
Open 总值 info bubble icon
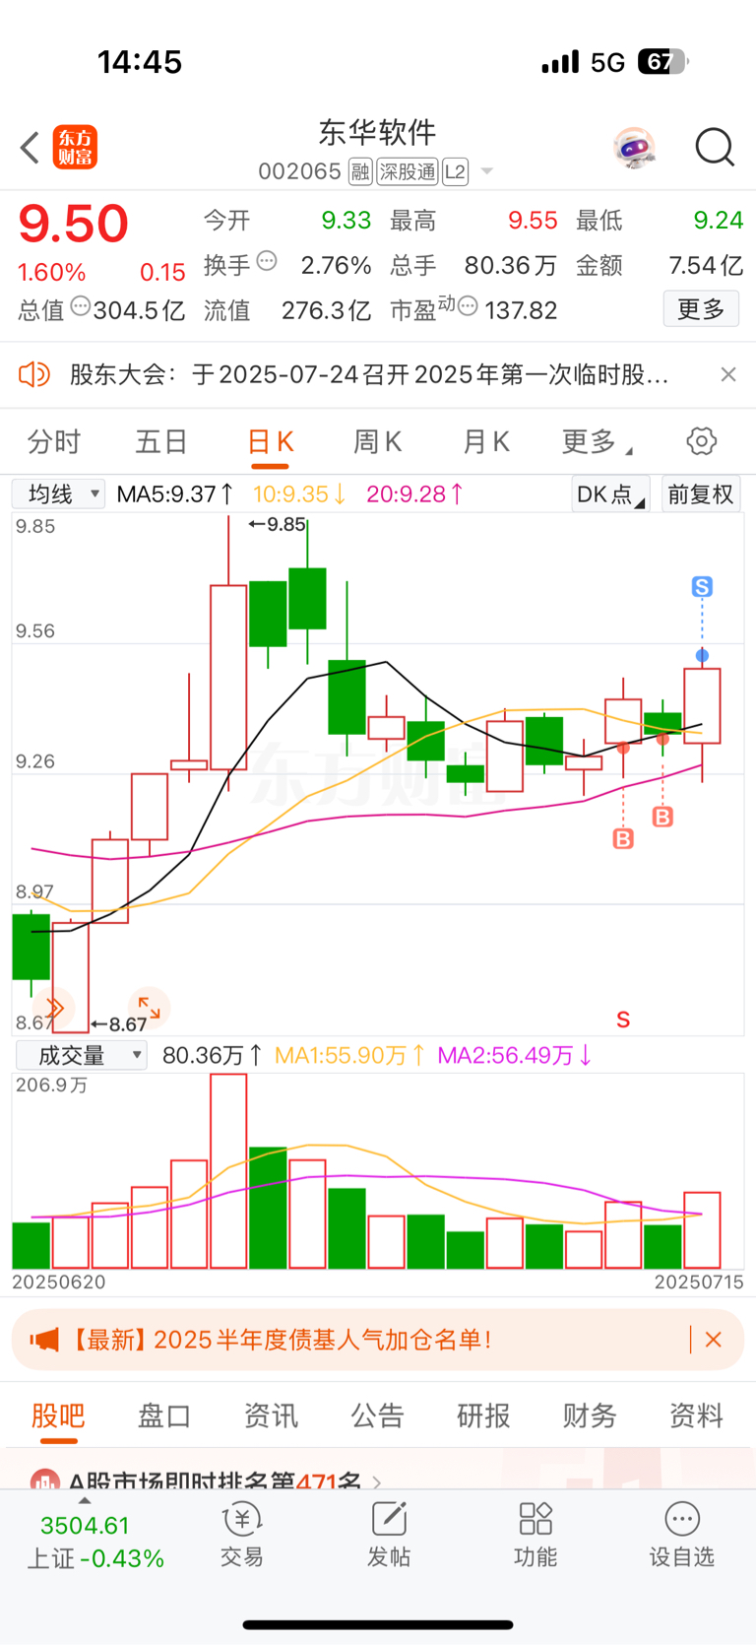(80, 306)
